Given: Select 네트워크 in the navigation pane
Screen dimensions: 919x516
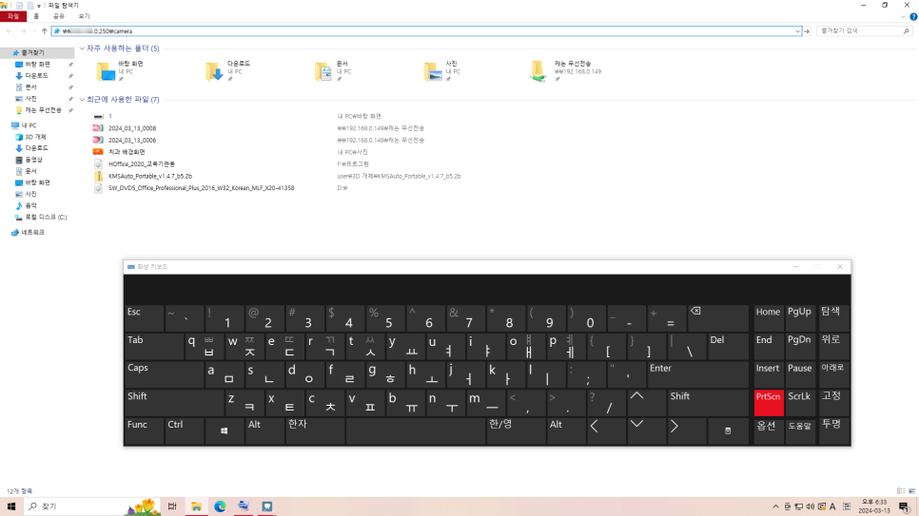Looking at the screenshot, I should [32, 233].
